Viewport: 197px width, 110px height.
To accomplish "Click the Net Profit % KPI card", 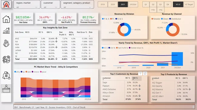I will click(x=67, y=18).
